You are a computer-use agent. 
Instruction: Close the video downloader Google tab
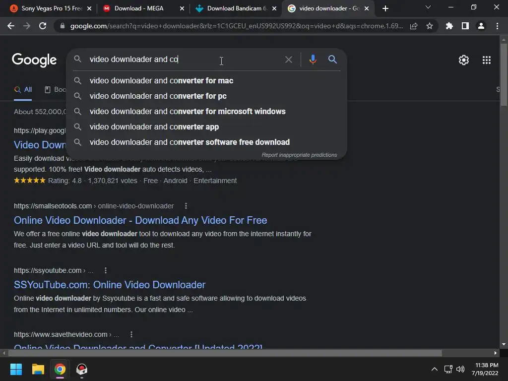tap(367, 8)
